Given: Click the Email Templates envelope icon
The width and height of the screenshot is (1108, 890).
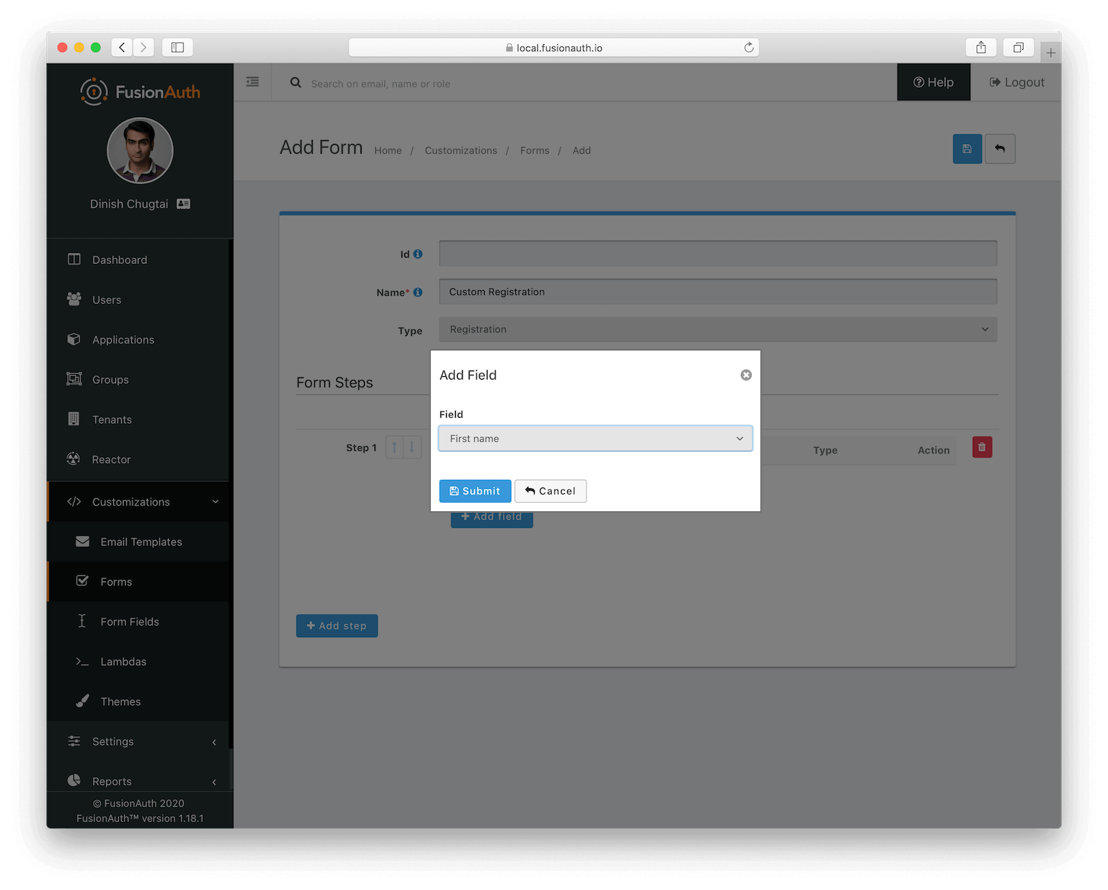Looking at the screenshot, I should [x=82, y=541].
